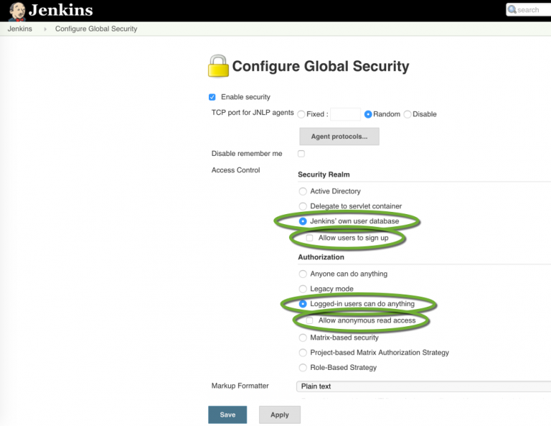This screenshot has height=426, width=551.
Task: Select the Random TCP port option
Action: coord(368,114)
